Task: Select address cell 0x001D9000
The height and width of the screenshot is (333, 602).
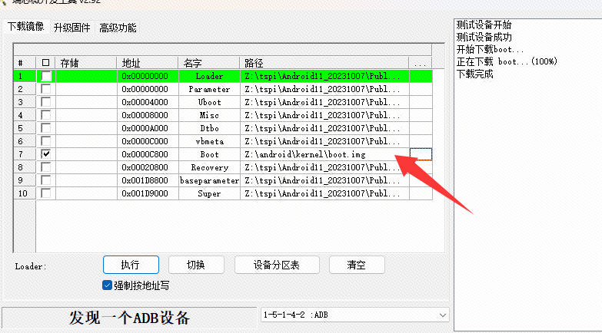Action: (x=148, y=193)
